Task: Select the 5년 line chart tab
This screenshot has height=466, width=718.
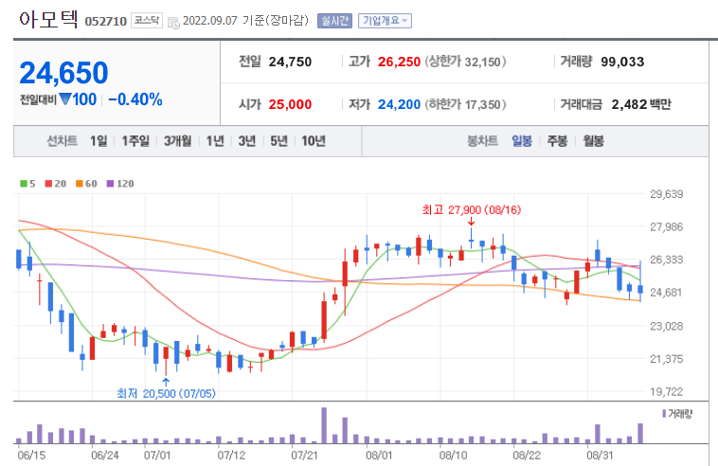Action: [278, 141]
